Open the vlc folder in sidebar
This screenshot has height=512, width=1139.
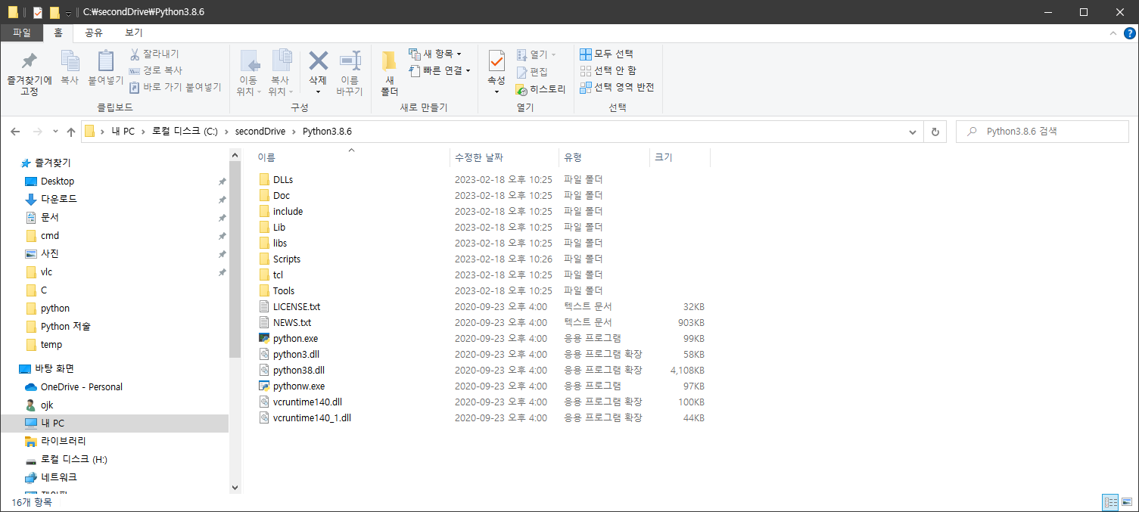point(46,272)
